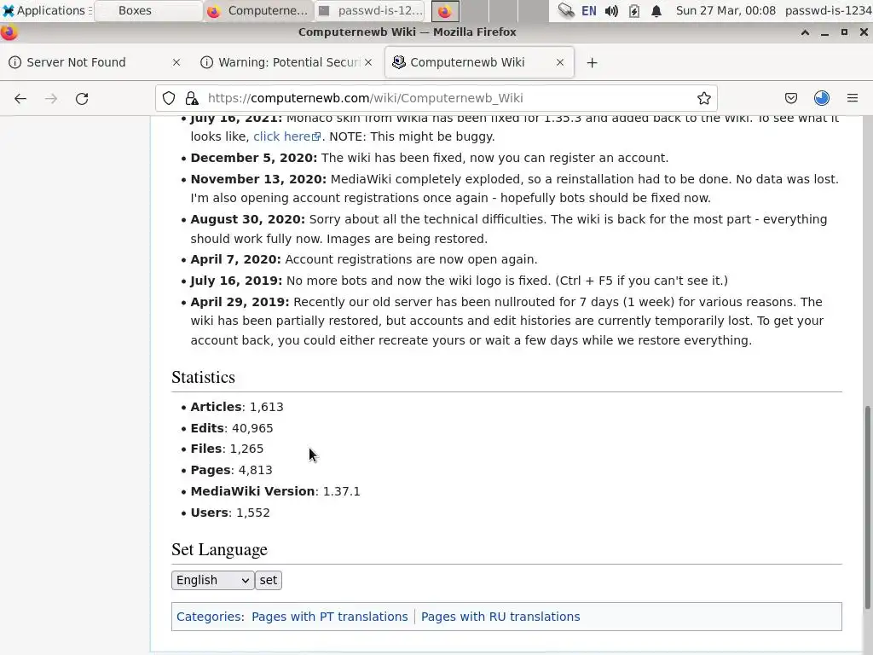Open the notification bell icon
873x655 pixels.
[656, 10]
